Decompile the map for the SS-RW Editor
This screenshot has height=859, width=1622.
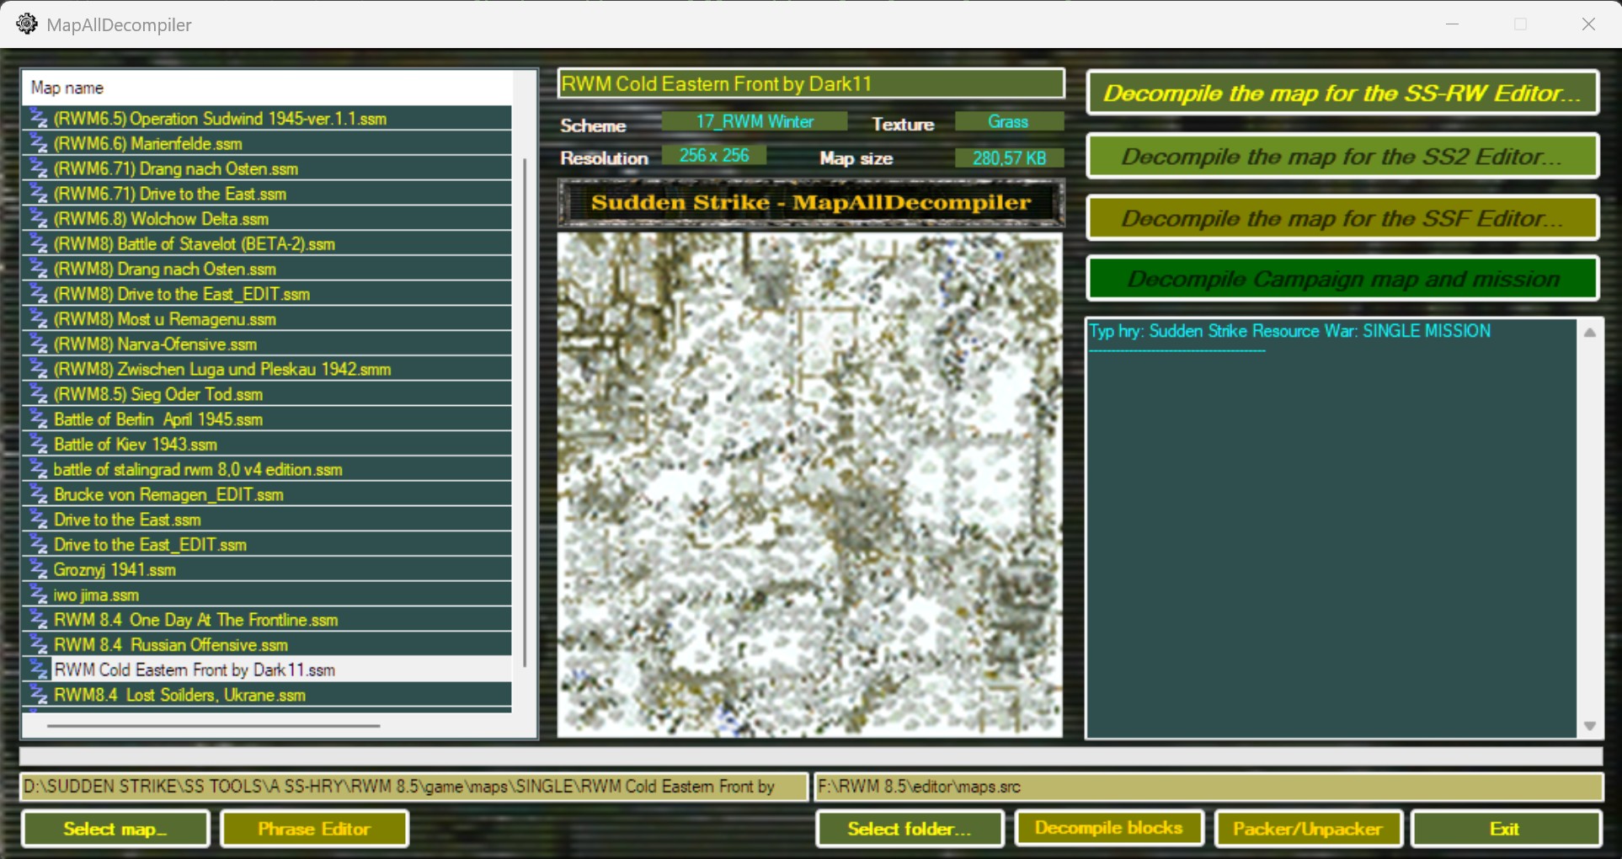click(1342, 93)
